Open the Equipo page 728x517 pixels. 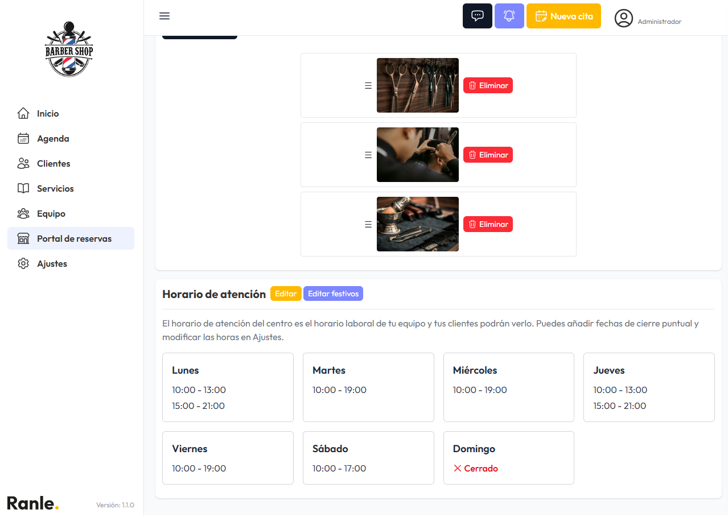tap(51, 214)
